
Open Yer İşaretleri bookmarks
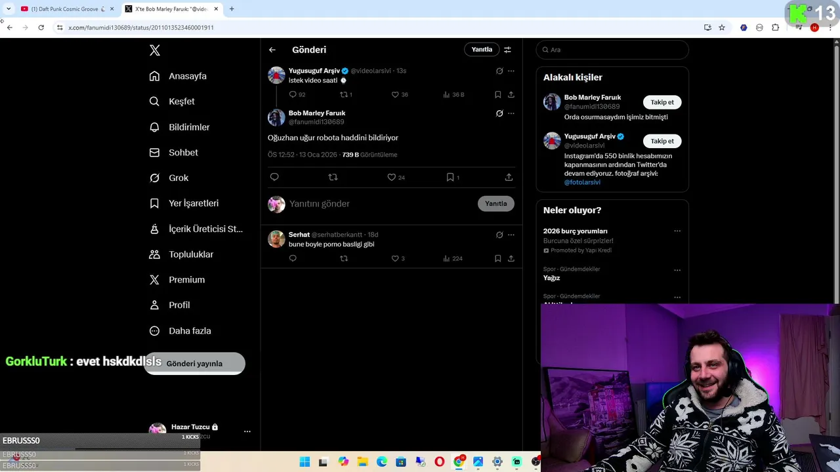click(184, 203)
